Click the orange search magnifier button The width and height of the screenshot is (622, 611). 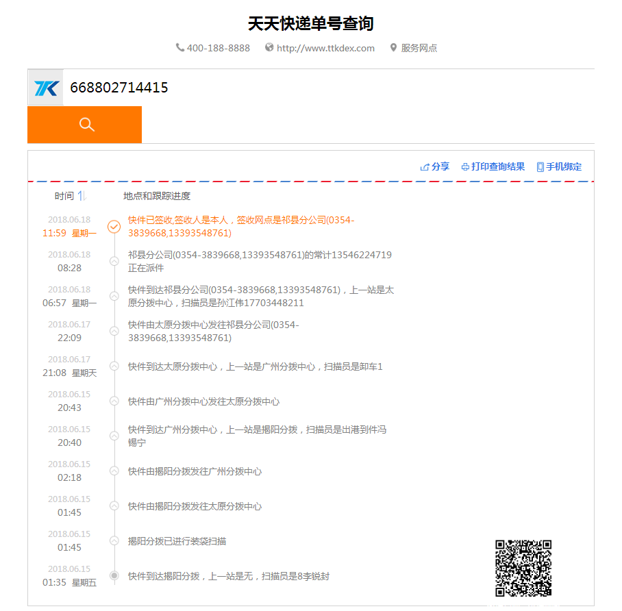(84, 125)
